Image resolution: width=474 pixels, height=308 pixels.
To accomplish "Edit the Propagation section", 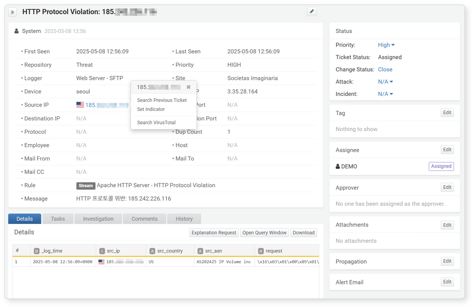I will click(x=447, y=261).
